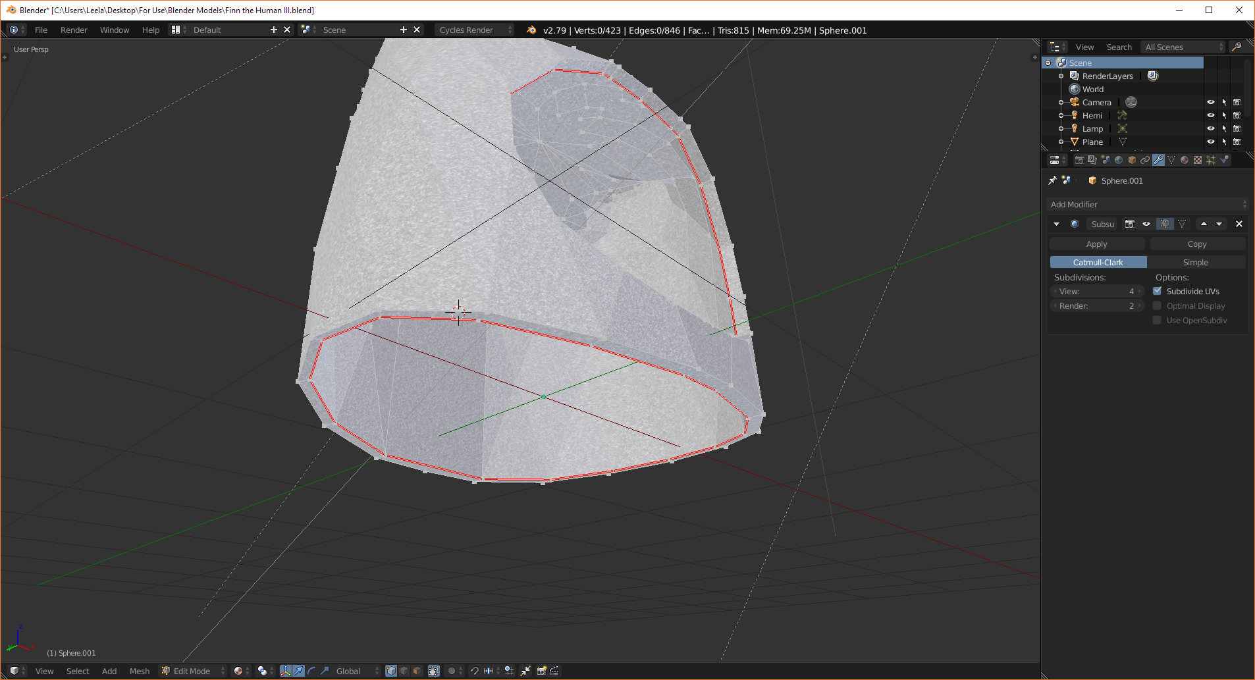Toggle Hemi visibility eye in outliner
This screenshot has width=1255, height=680.
(x=1210, y=115)
